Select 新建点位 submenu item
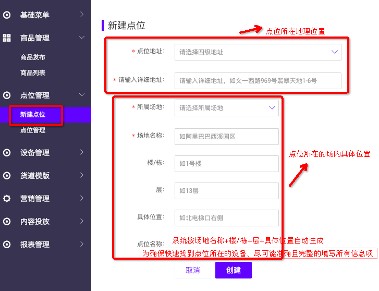 click(33, 115)
